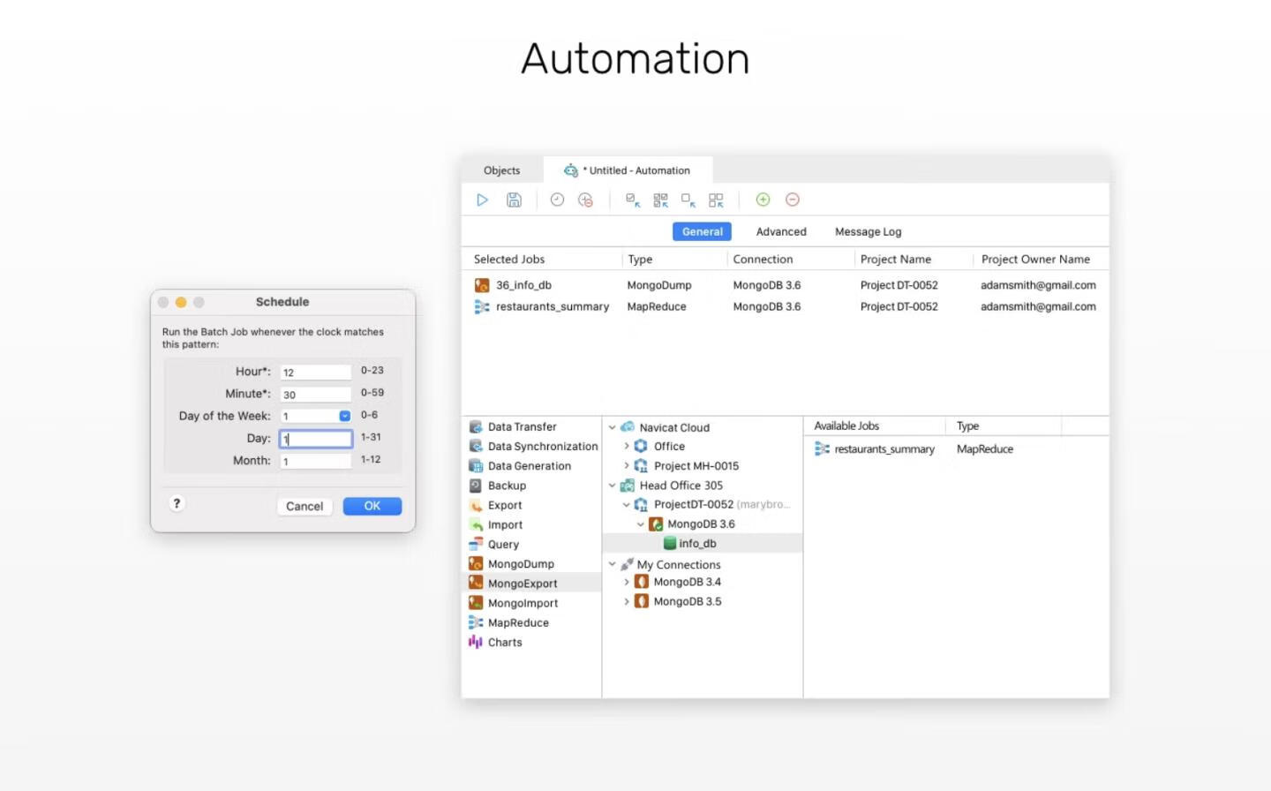Minimize the Schedule dialog with yellow button
The width and height of the screenshot is (1271, 791).
(x=181, y=302)
